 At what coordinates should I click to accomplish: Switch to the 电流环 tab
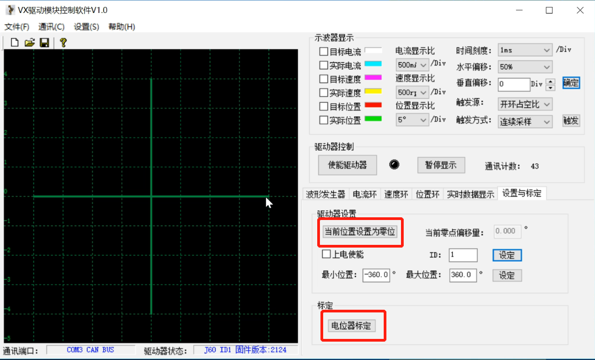tap(365, 194)
